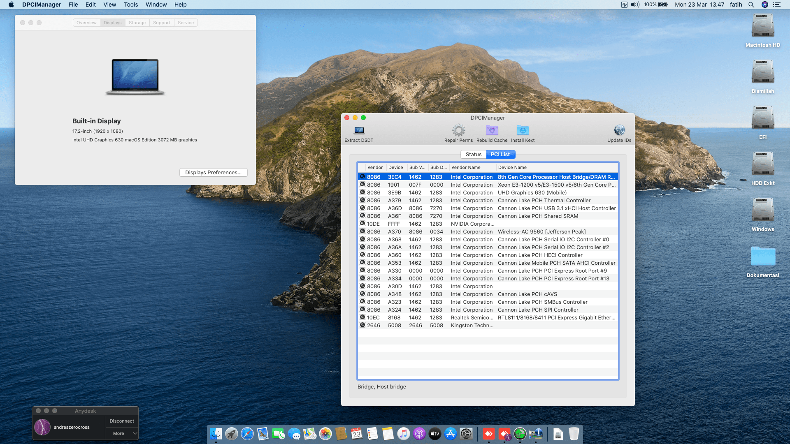Sort the PCI list by Vendor column

tap(375, 167)
